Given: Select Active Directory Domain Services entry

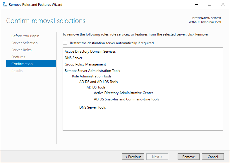Looking at the screenshot, I should point(90,52).
